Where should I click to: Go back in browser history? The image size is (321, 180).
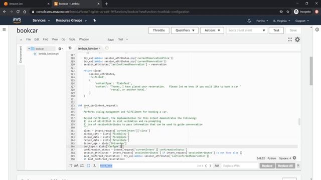click(5, 12)
